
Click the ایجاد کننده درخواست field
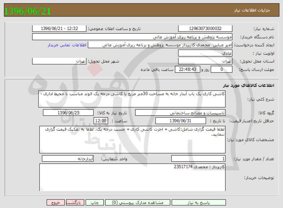[160, 45]
